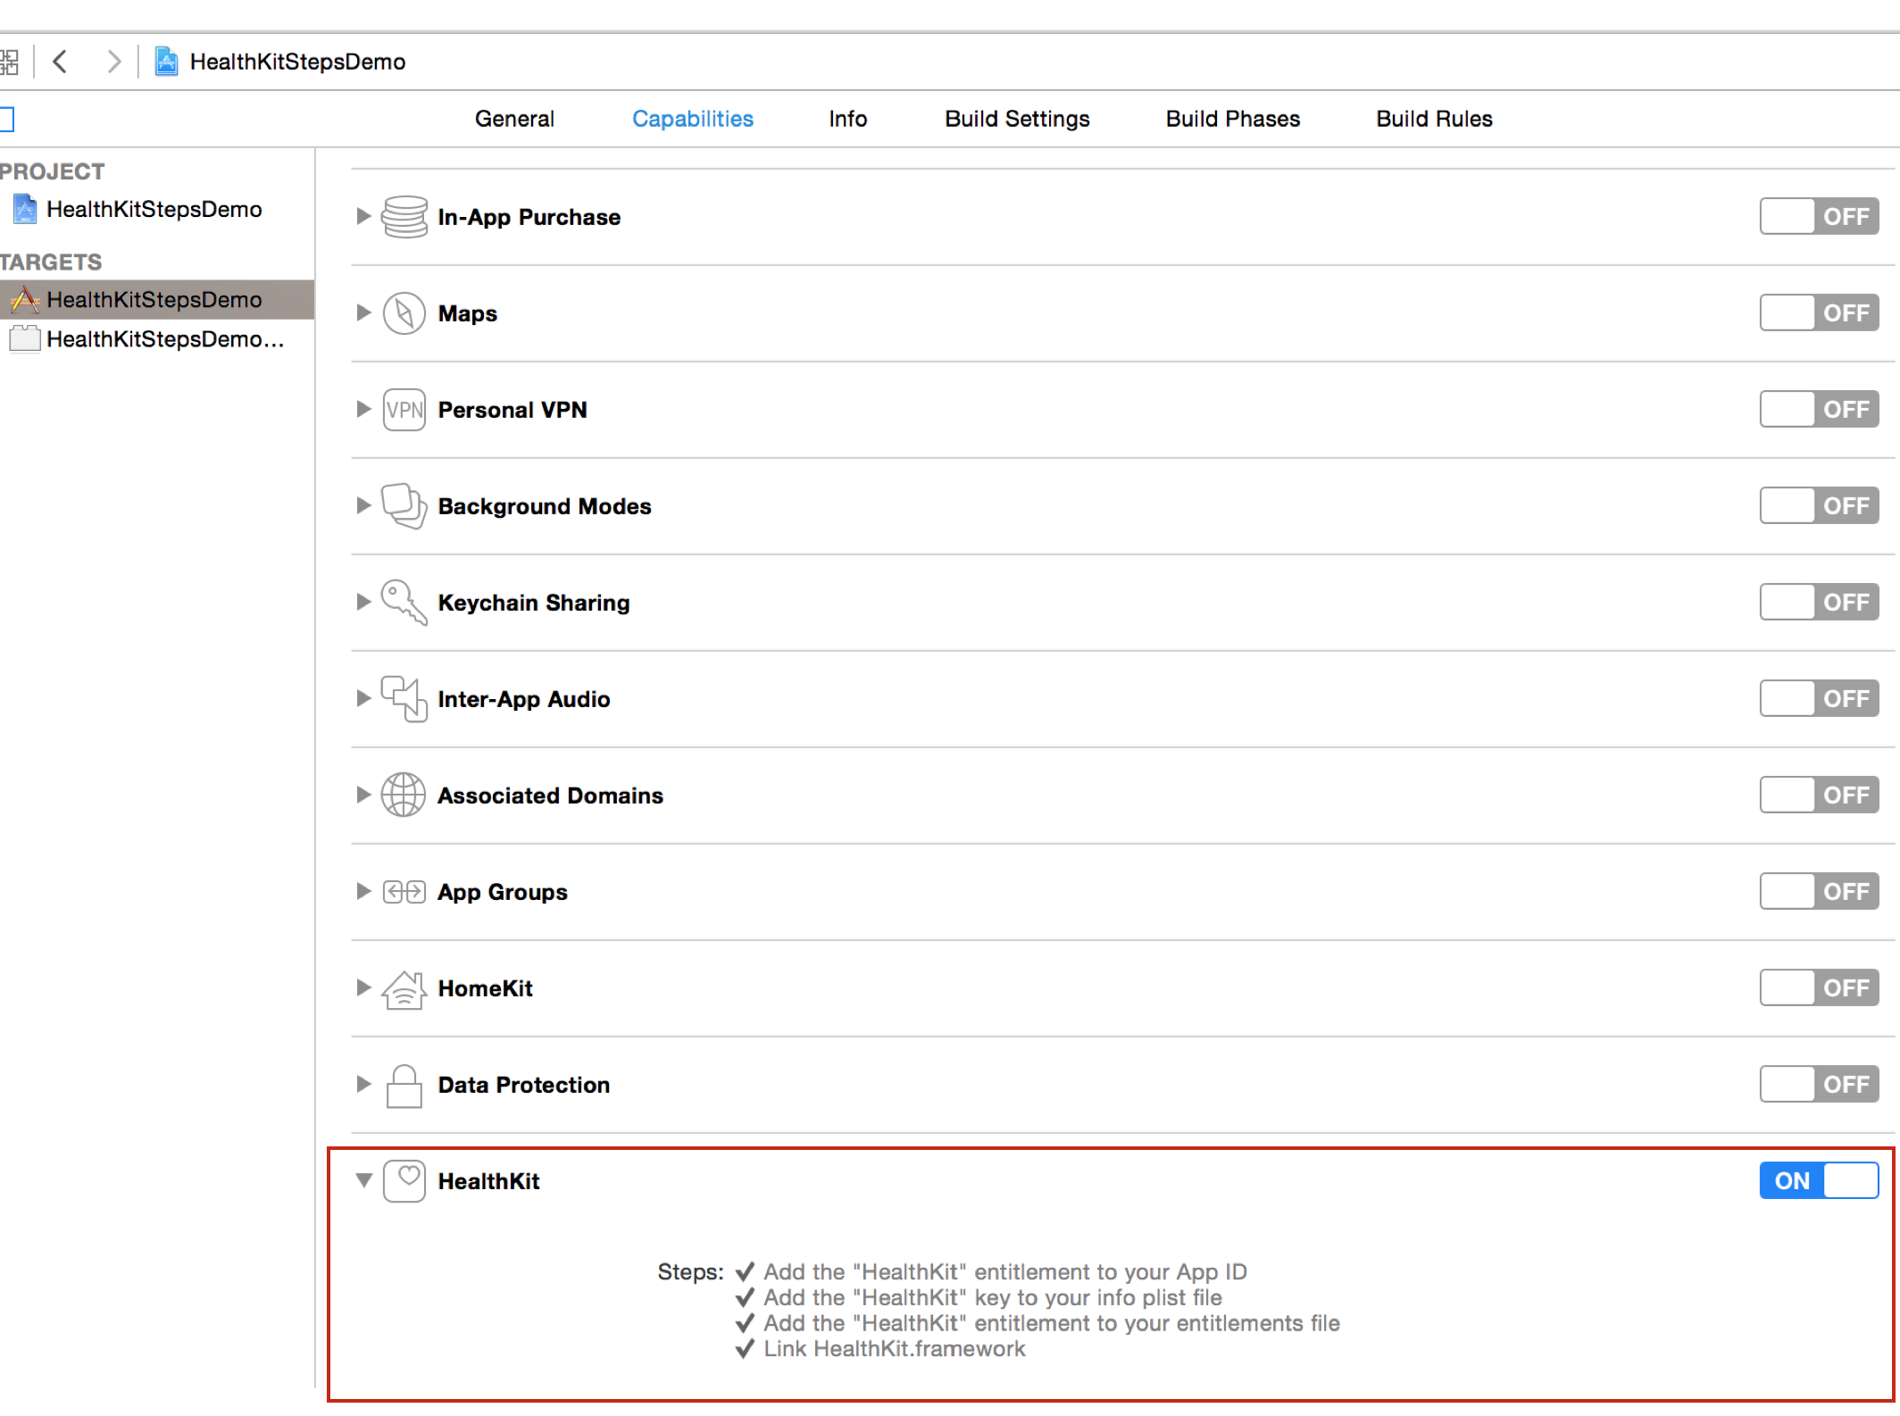Click the In-App Purchase coin stack icon
The height and width of the screenshot is (1416, 1900).
(404, 217)
